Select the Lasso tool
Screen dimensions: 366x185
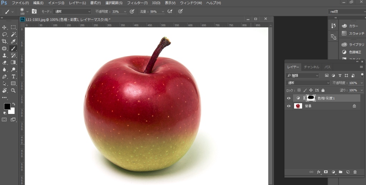tap(4, 34)
